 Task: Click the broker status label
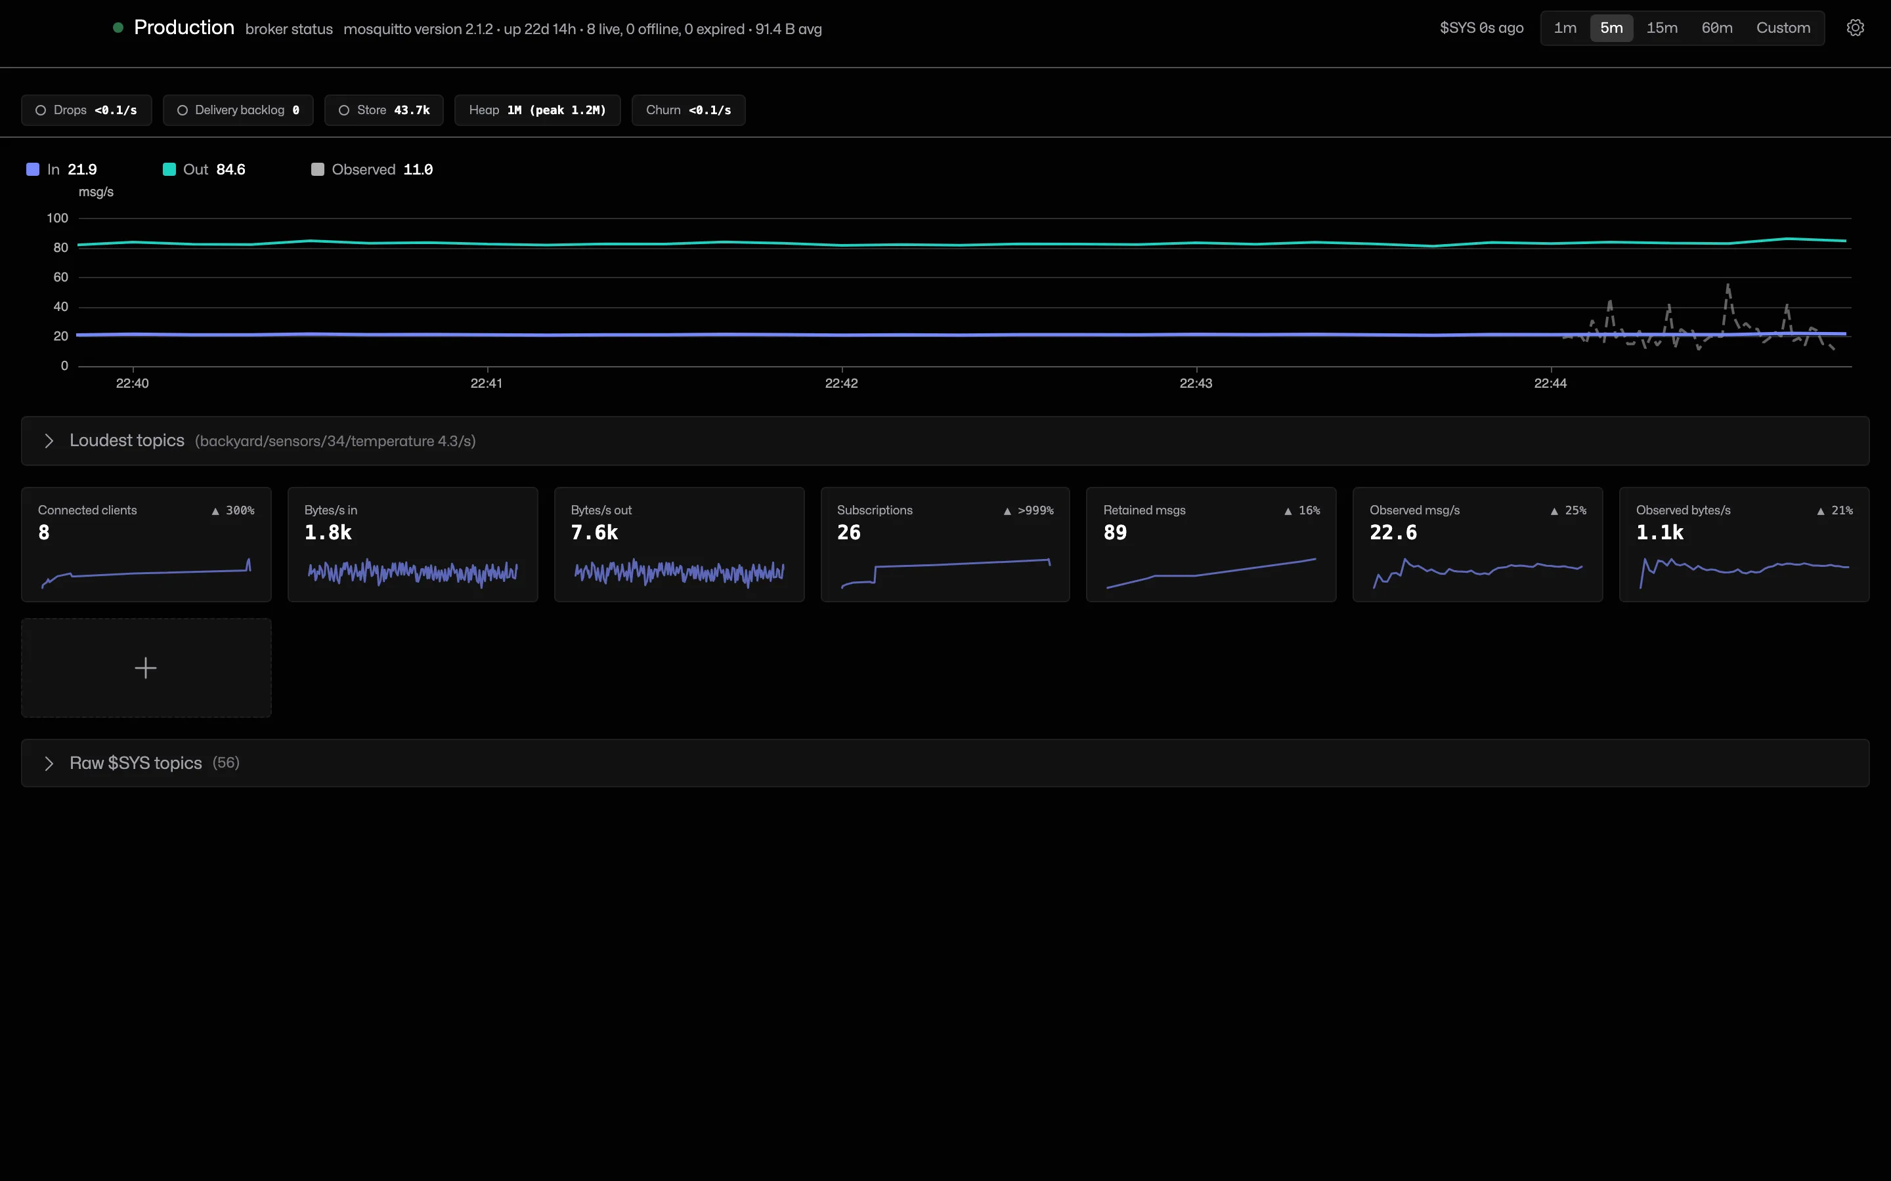click(289, 29)
